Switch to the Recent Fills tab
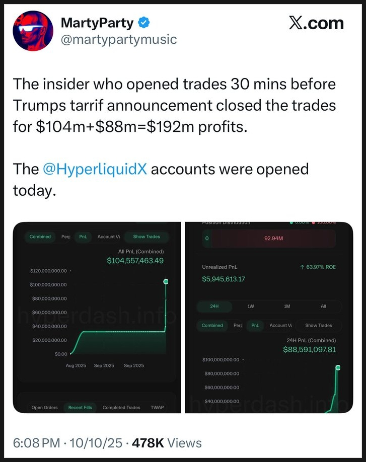 80,407
